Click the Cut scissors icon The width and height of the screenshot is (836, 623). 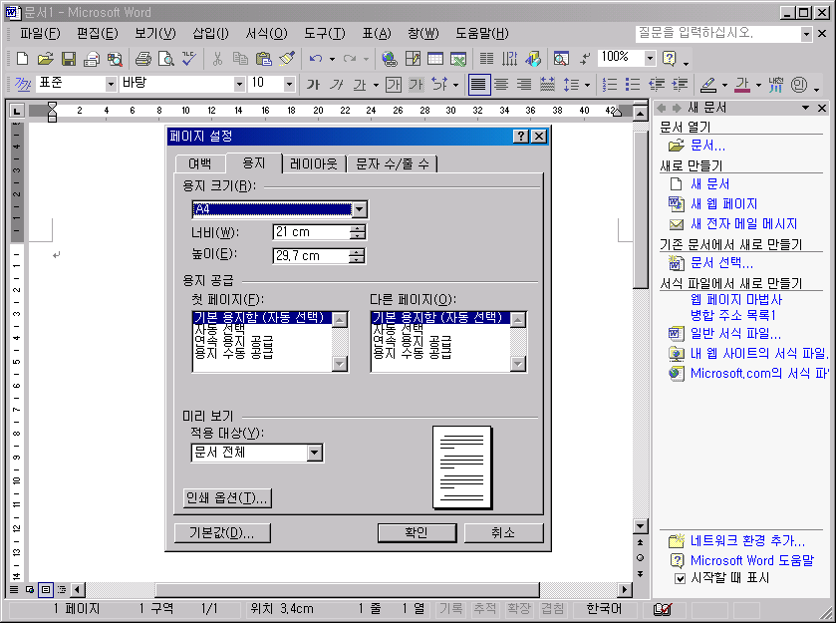click(x=217, y=58)
